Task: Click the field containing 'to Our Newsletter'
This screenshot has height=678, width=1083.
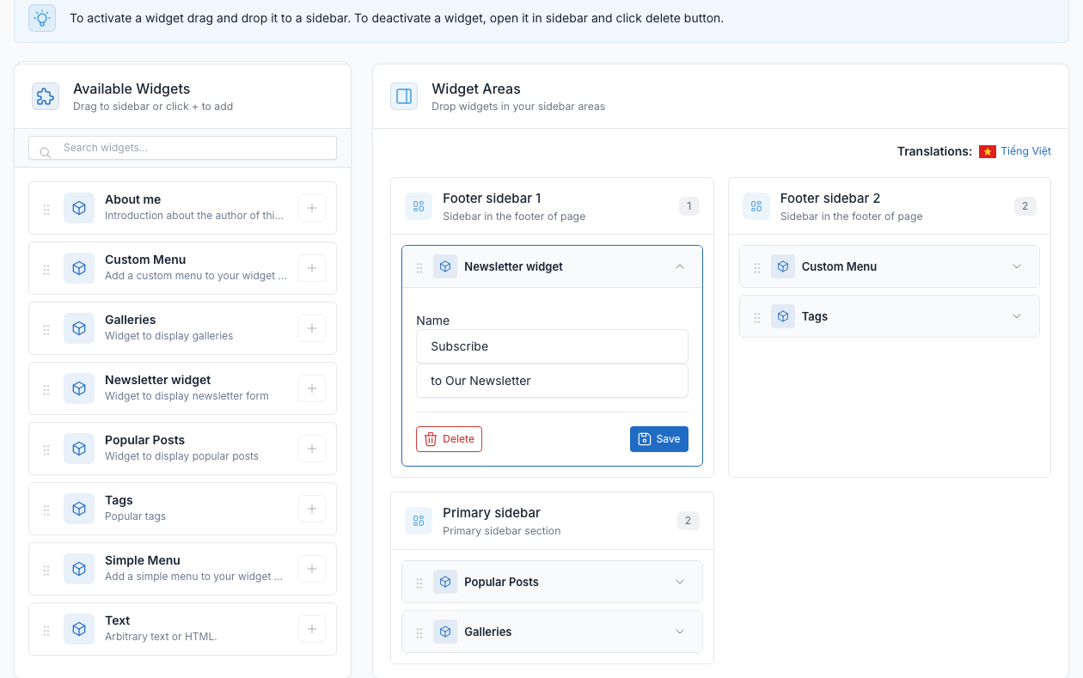Action: coord(552,381)
